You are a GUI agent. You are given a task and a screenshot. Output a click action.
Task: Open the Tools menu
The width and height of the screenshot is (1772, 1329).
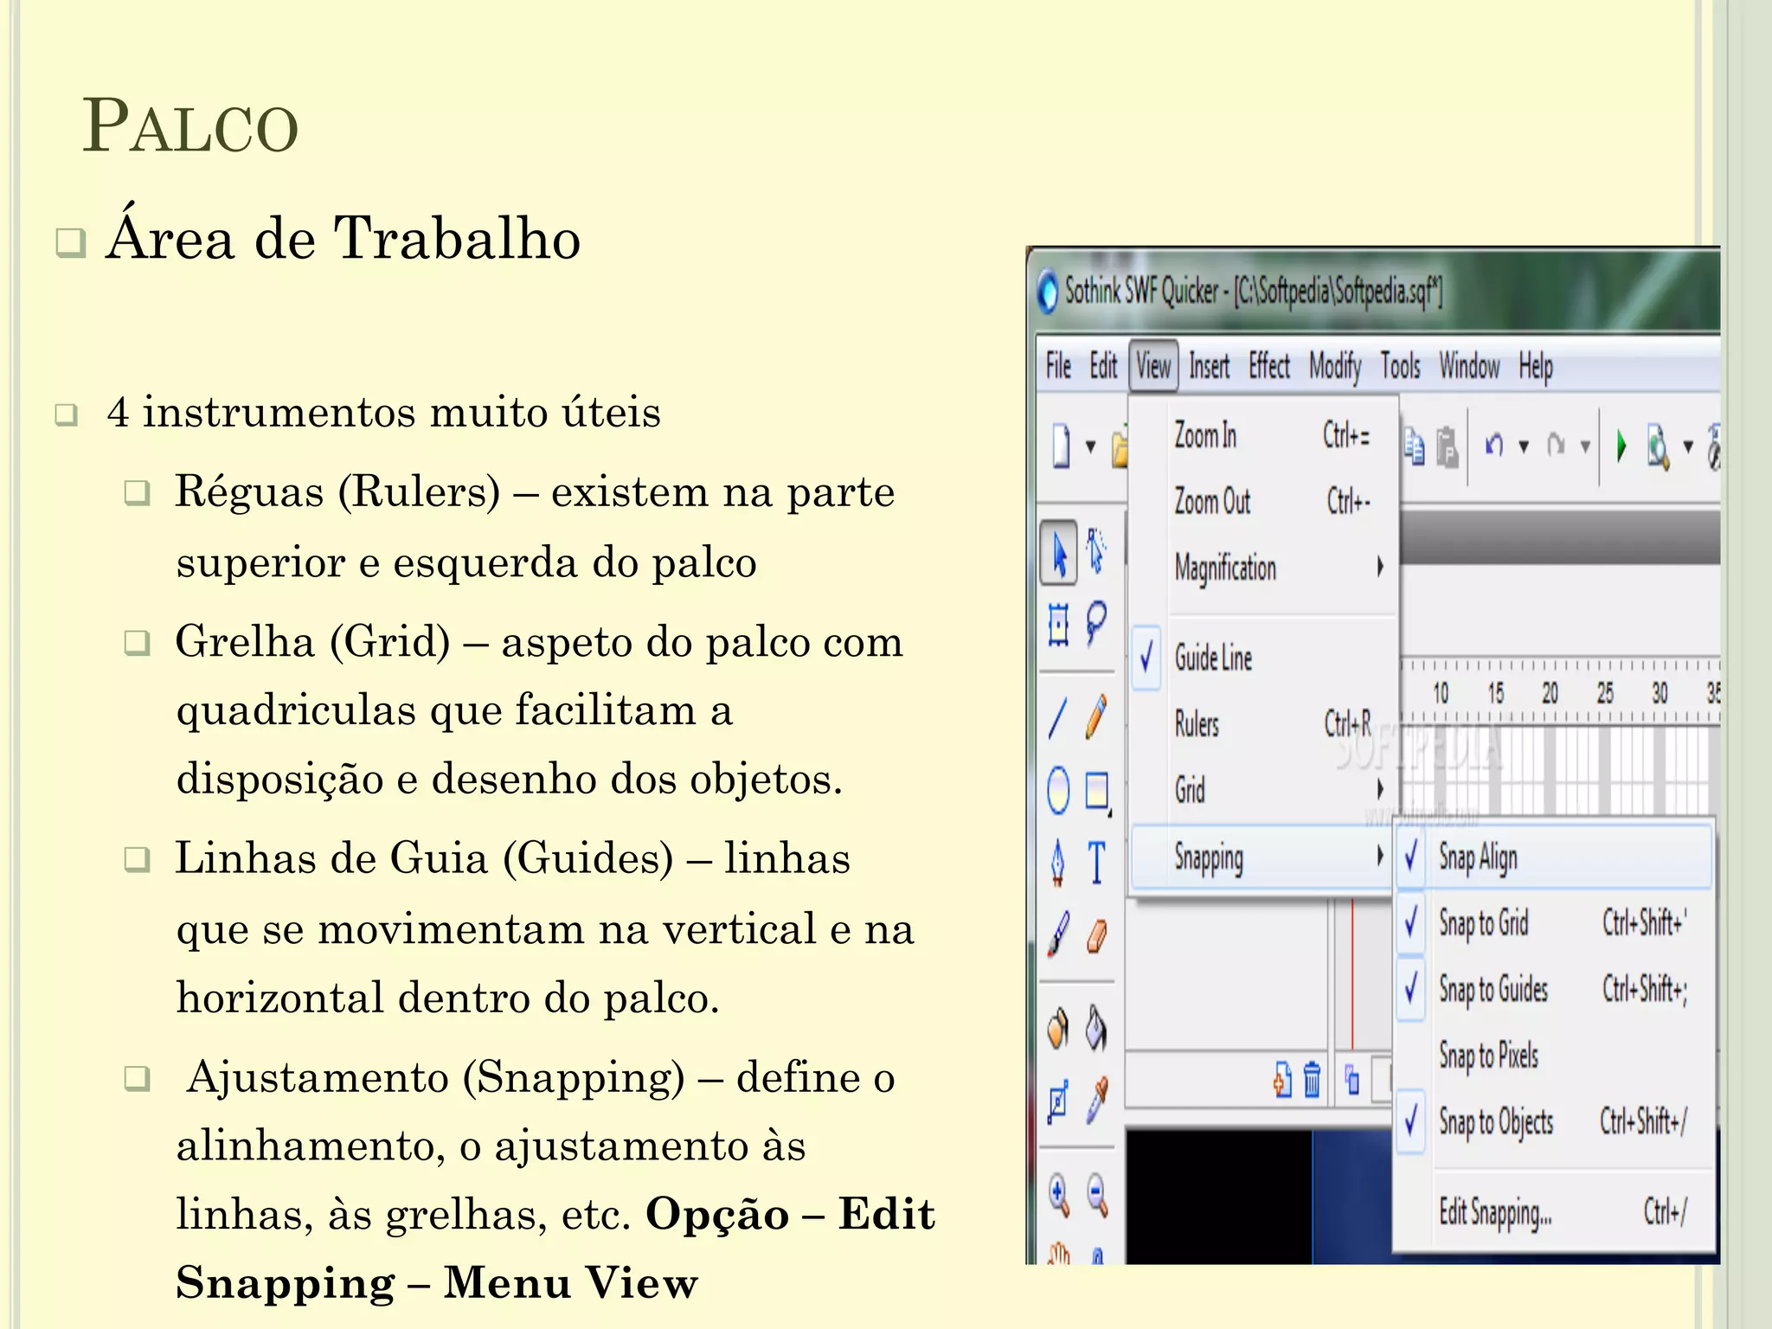coord(1401,366)
